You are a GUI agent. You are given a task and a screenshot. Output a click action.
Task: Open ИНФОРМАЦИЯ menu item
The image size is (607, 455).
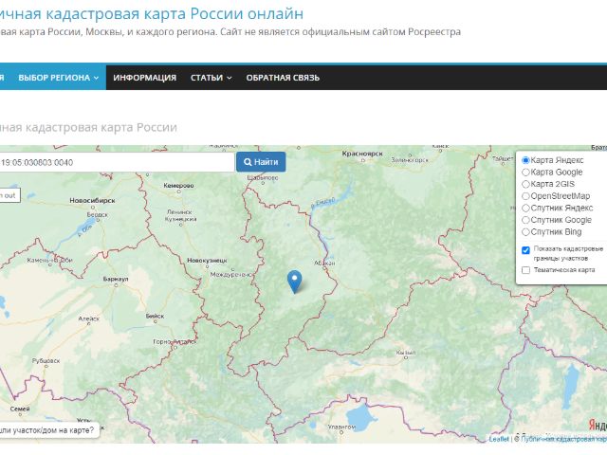click(145, 78)
